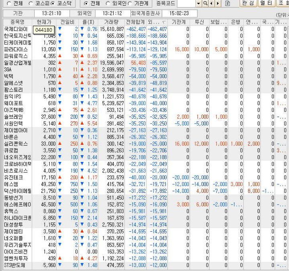This screenshot has width=289, height=271.
Task: Sort by 전일비 column header
Action: 67,22
